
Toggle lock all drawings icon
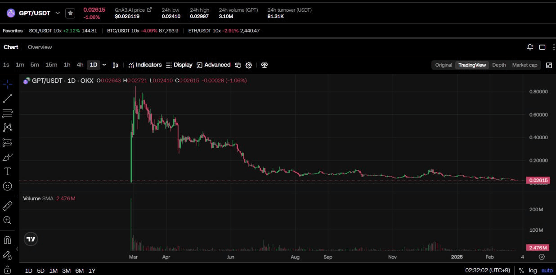point(7,269)
